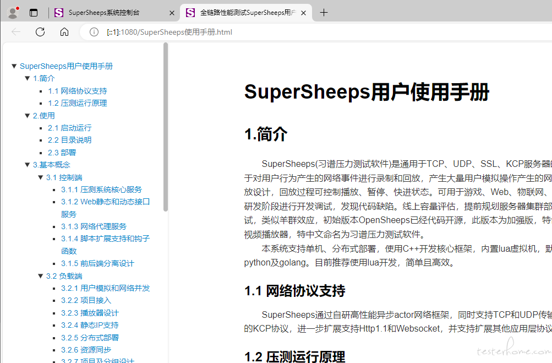Open 3.2.3 播放器设计 link
This screenshot has width=552, height=363.
pyautogui.click(x=90, y=313)
